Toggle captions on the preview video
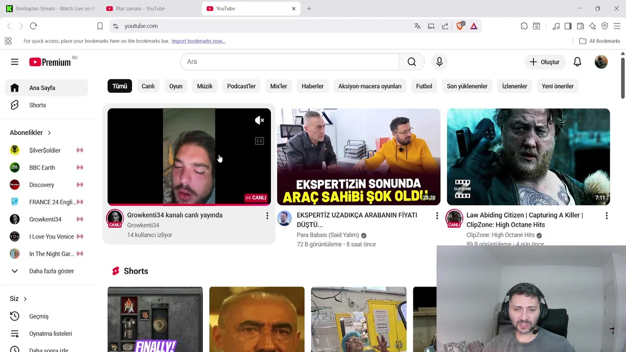 pyautogui.click(x=260, y=141)
